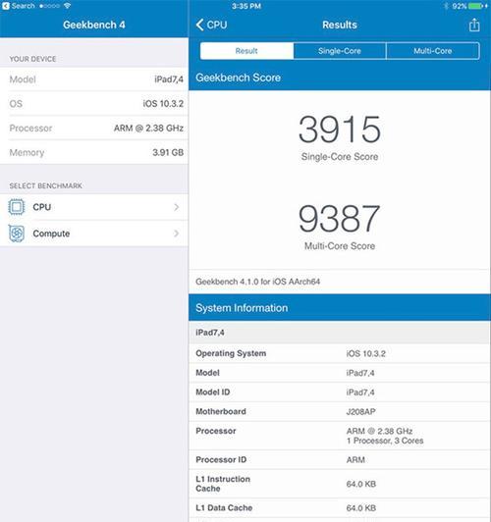Tap the Wi-Fi icon in status bar

tap(67, 6)
